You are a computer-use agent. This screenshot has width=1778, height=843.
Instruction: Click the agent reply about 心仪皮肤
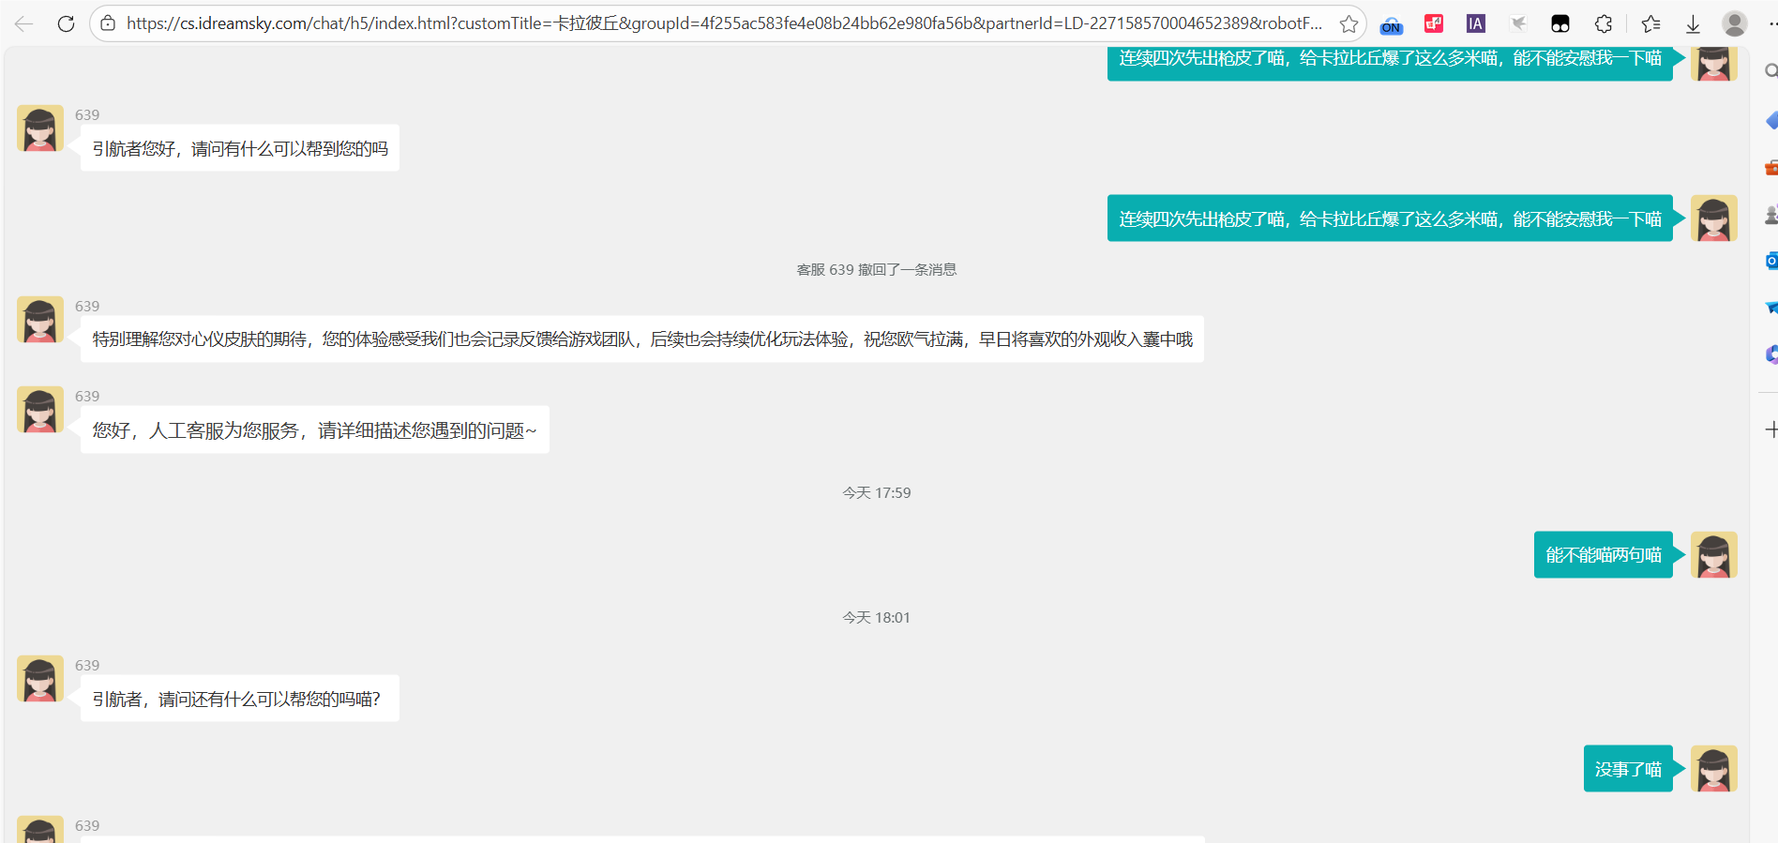642,339
